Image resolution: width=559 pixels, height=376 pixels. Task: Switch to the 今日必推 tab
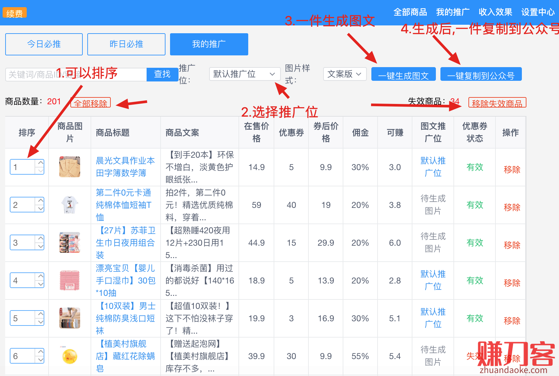click(44, 44)
